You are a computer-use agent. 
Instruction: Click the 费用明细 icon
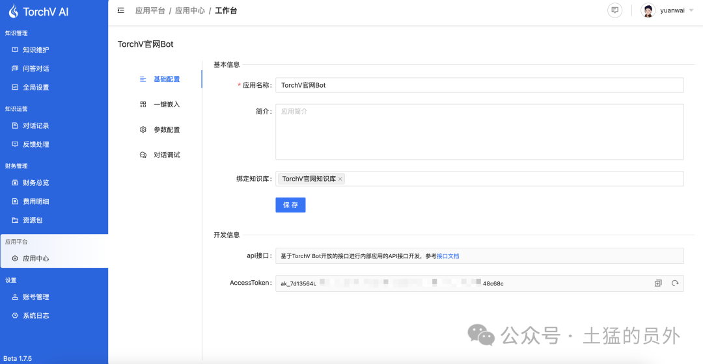click(x=15, y=201)
